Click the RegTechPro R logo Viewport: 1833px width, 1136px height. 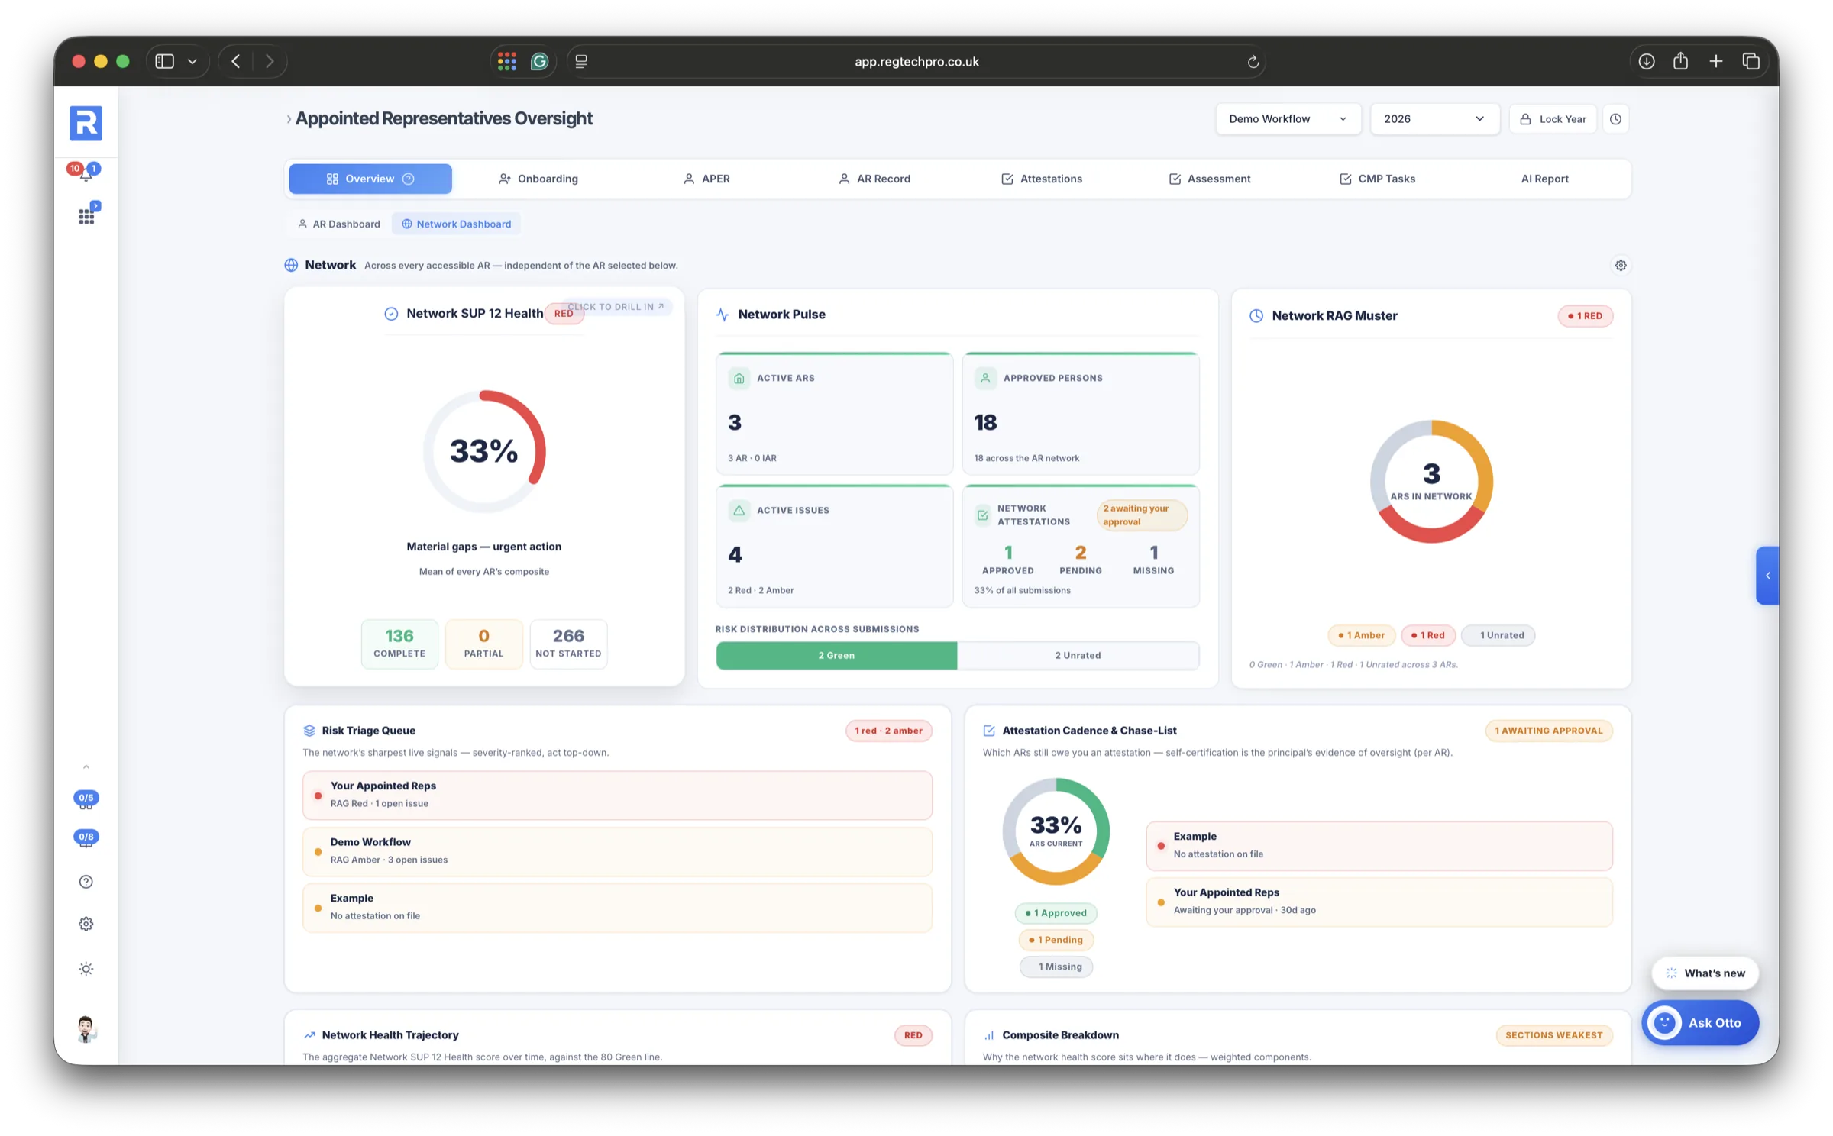point(86,123)
